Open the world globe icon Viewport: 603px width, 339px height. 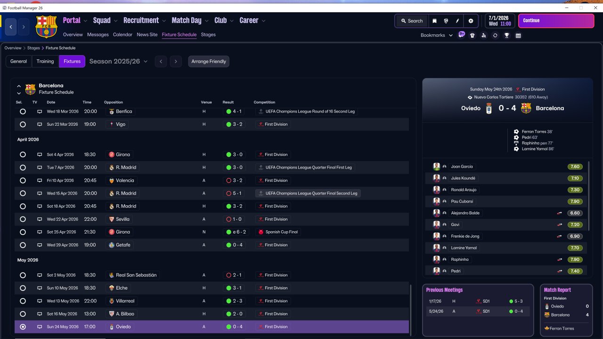446,21
